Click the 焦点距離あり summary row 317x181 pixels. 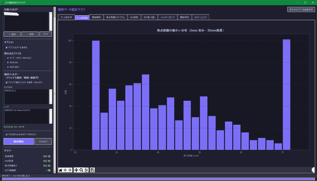click(x=27, y=166)
